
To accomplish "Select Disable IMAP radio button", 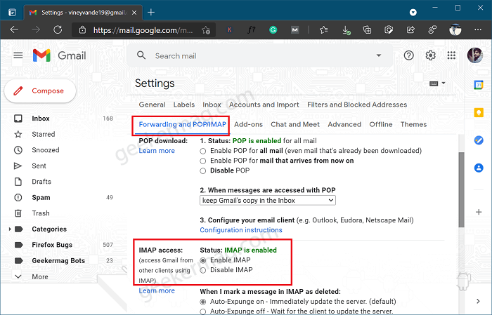I will coord(203,270).
